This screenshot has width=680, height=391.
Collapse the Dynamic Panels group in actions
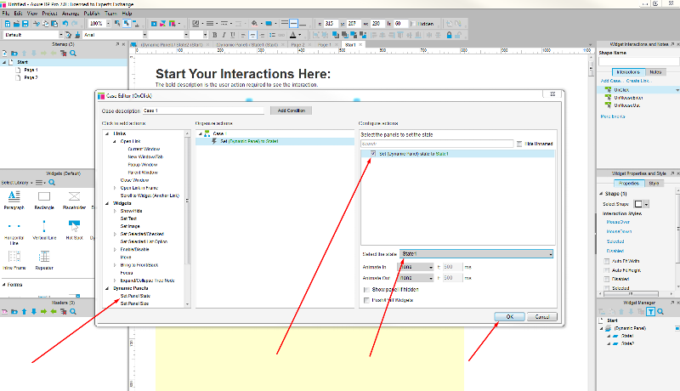[x=107, y=288]
